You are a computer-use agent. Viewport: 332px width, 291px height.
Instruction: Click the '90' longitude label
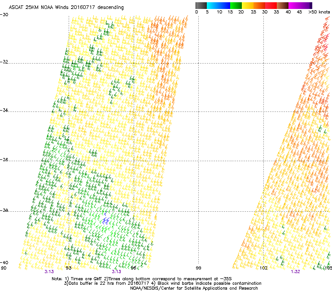pos(4,268)
